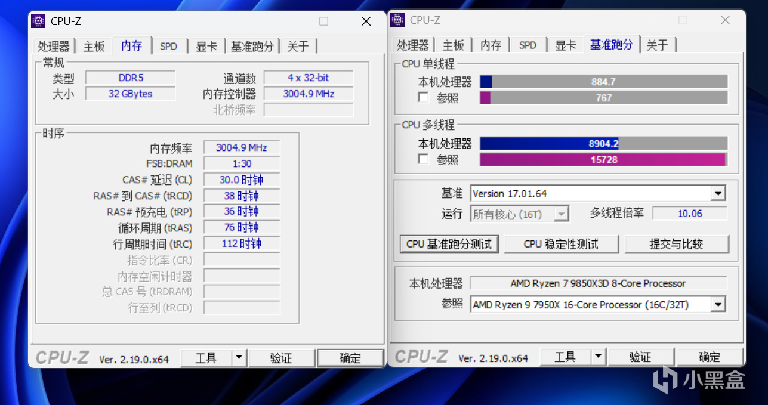Click 确定 button in right CPU-Z window

(x=710, y=357)
